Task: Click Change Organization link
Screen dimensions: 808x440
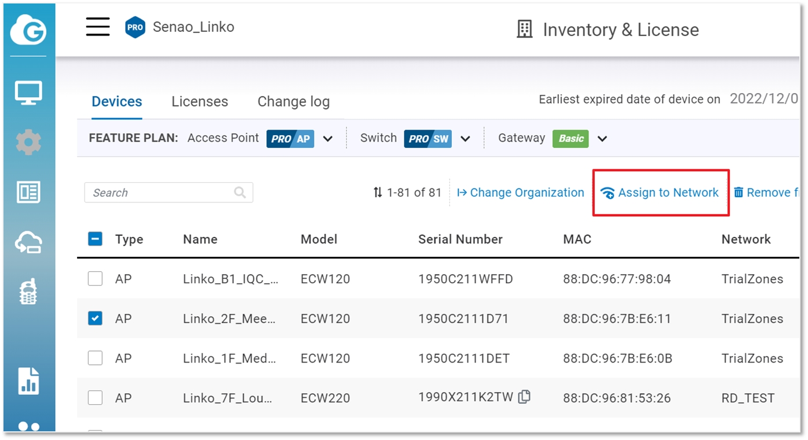Action: (521, 193)
